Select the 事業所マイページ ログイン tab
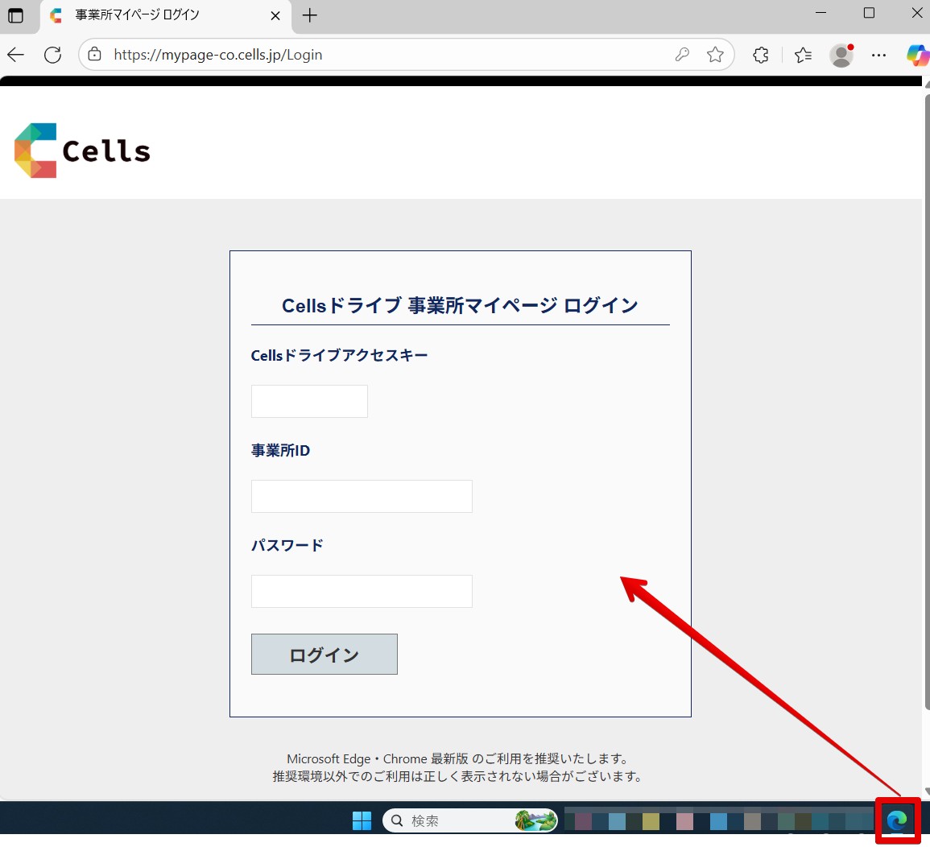This screenshot has width=930, height=847. 166,17
